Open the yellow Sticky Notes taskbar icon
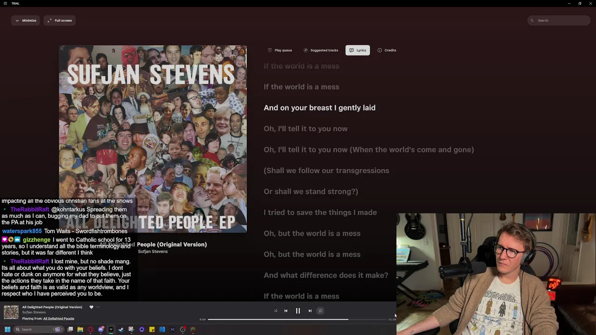596x335 pixels. [152, 329]
